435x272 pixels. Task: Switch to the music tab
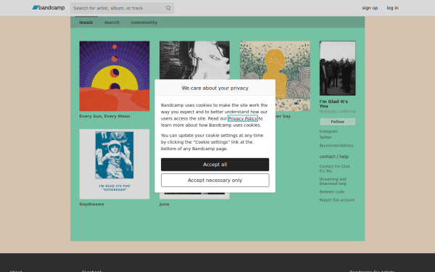(86, 22)
